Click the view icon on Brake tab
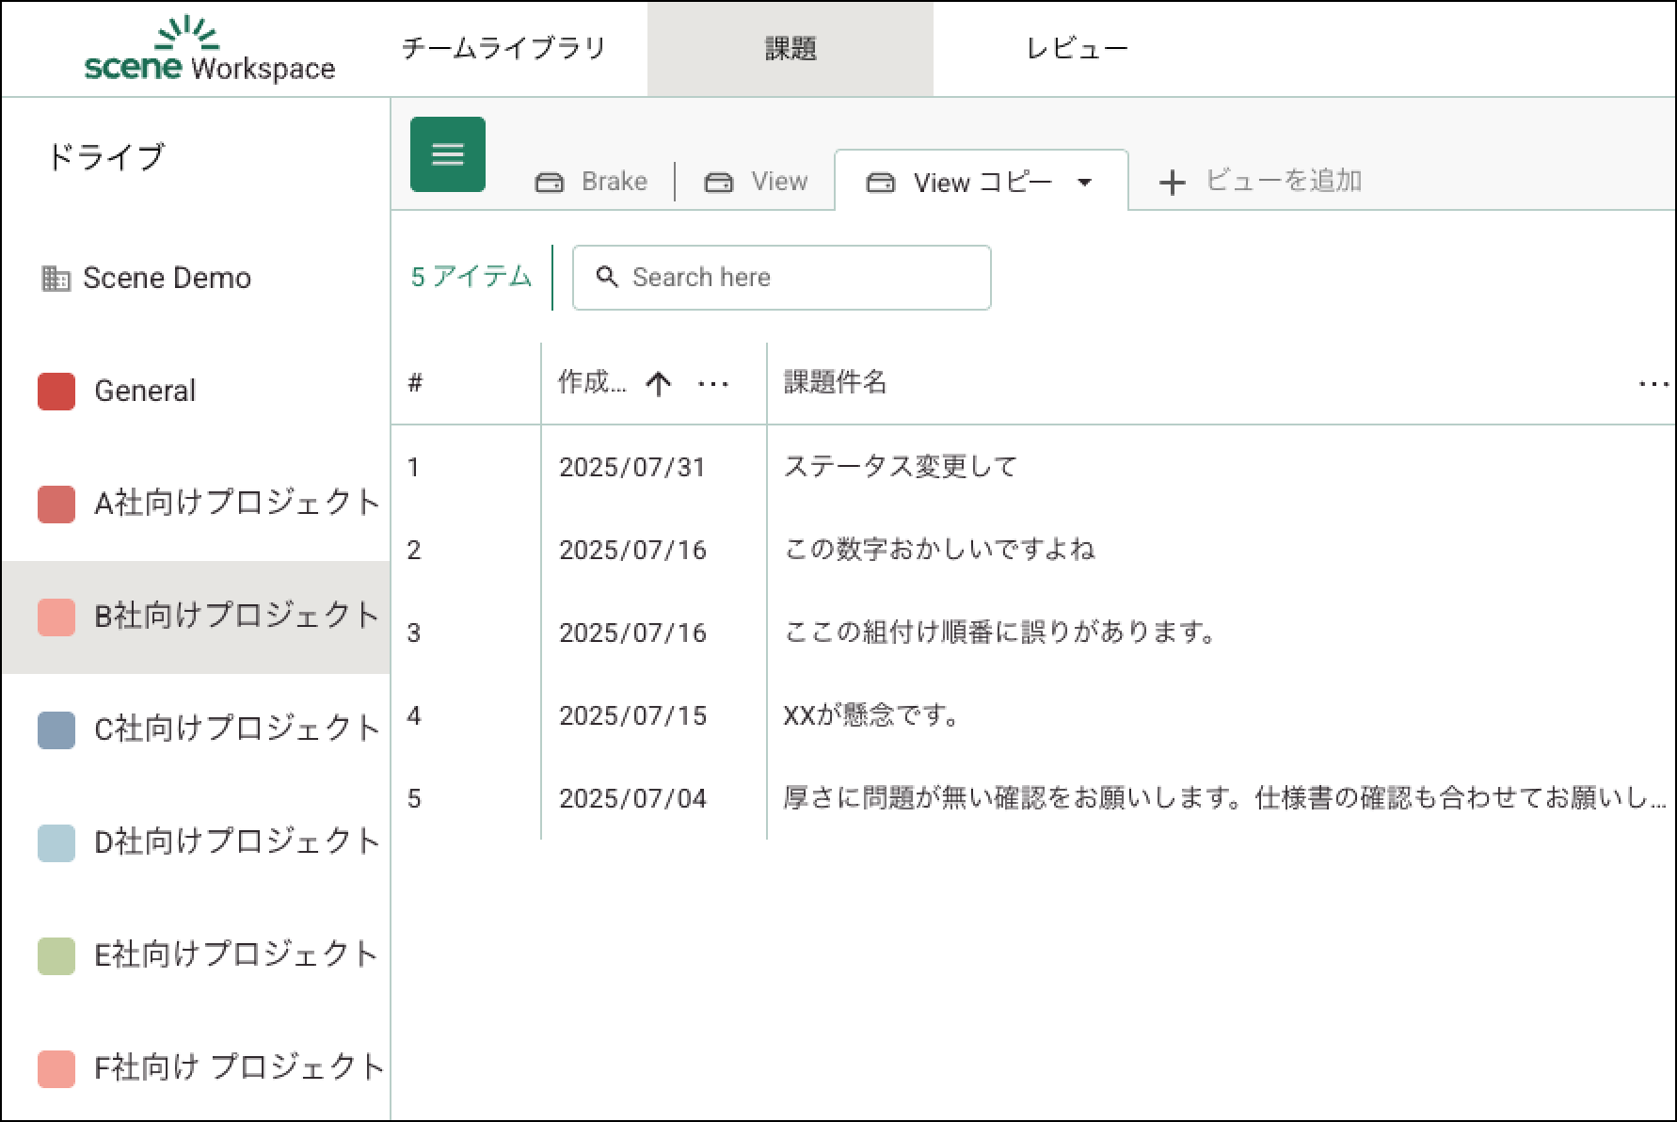1677x1122 pixels. [549, 182]
